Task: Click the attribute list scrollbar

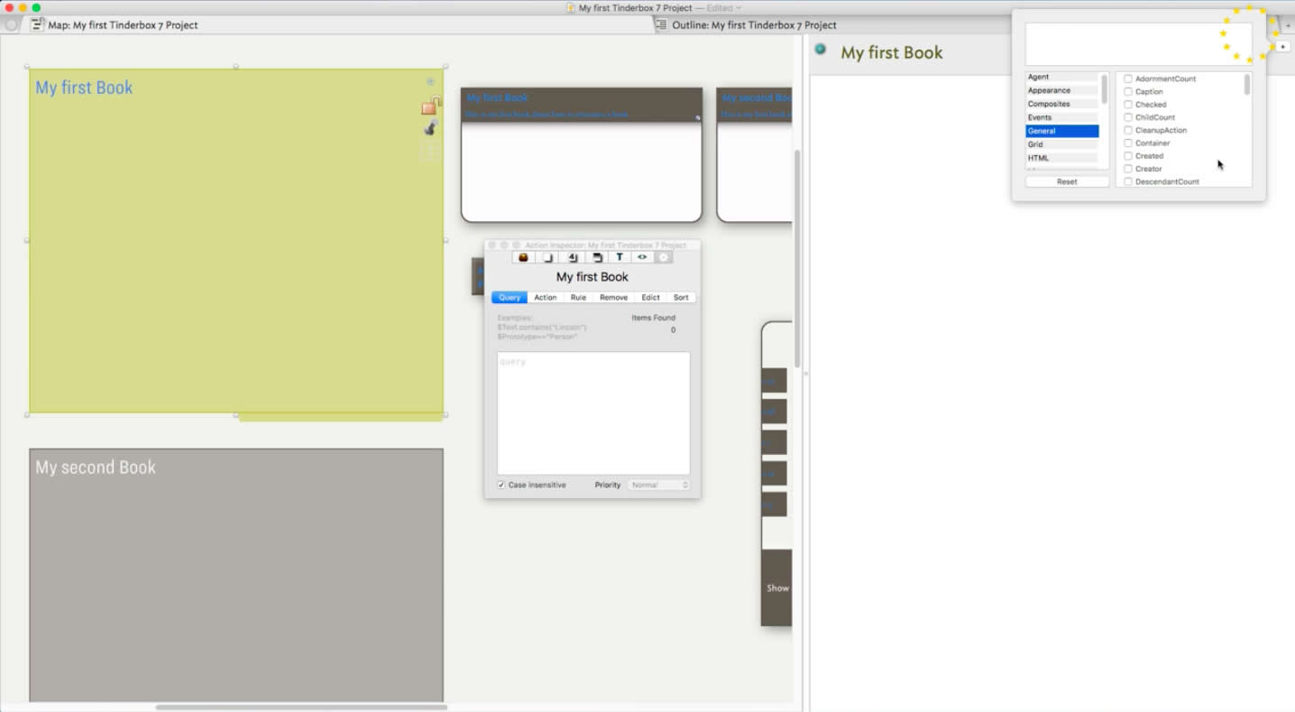Action: coord(1247,85)
